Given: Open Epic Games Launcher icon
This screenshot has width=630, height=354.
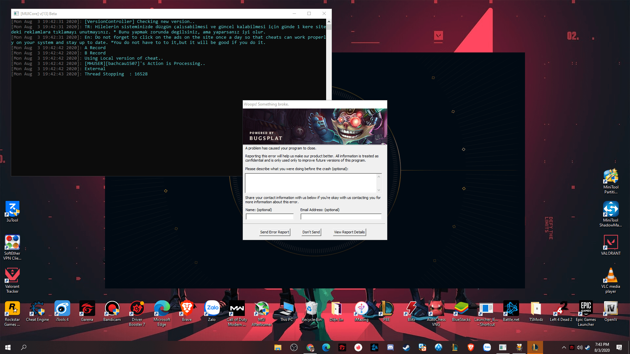Looking at the screenshot, I should [586, 314].
